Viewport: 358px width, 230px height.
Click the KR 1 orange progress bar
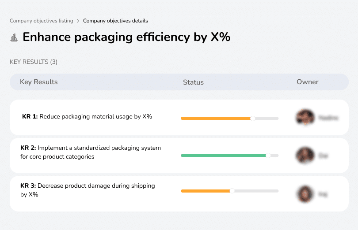pos(216,118)
